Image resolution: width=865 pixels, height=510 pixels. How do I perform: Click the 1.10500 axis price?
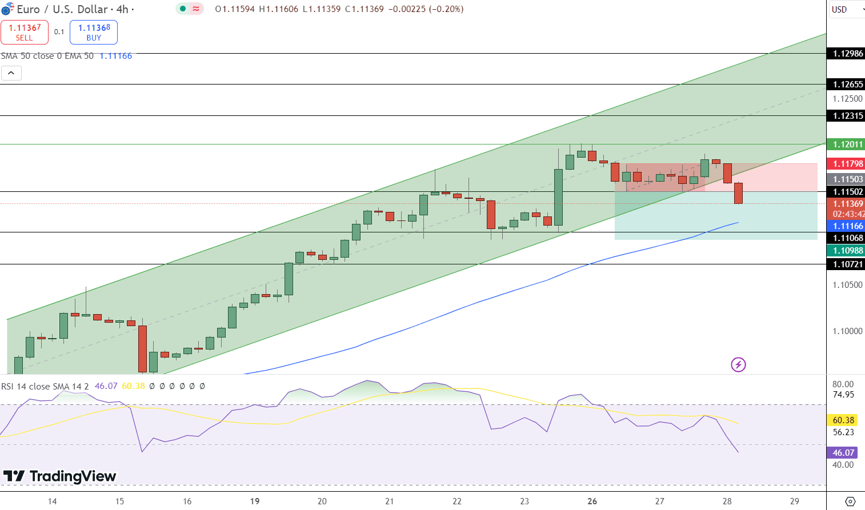pos(848,285)
